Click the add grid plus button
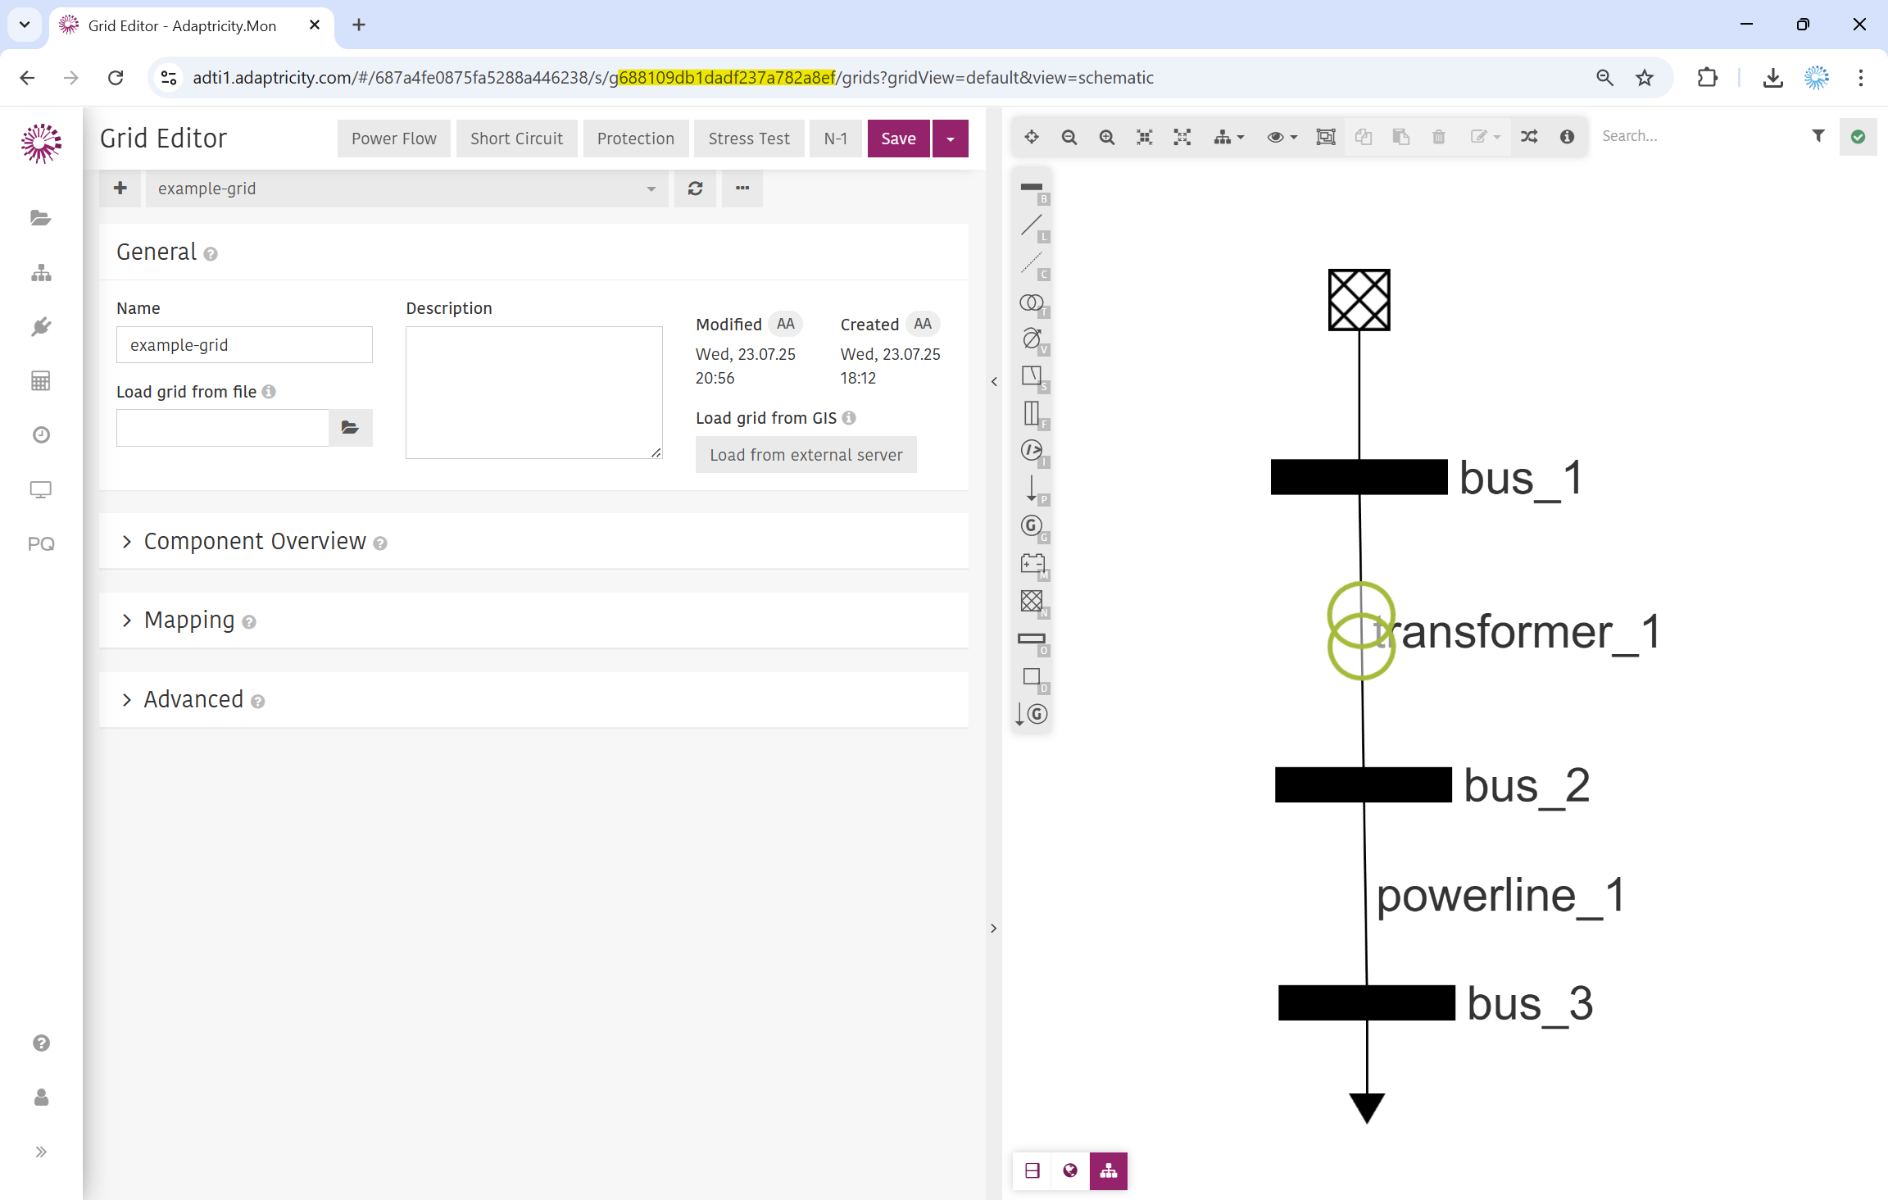 (120, 189)
